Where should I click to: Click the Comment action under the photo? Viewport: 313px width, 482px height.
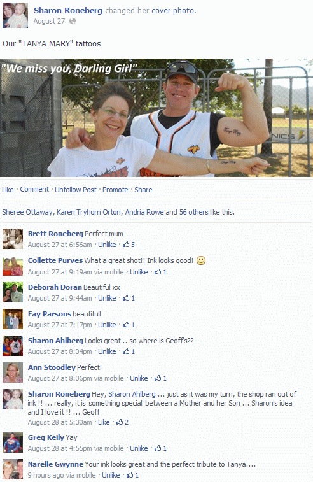tap(34, 189)
